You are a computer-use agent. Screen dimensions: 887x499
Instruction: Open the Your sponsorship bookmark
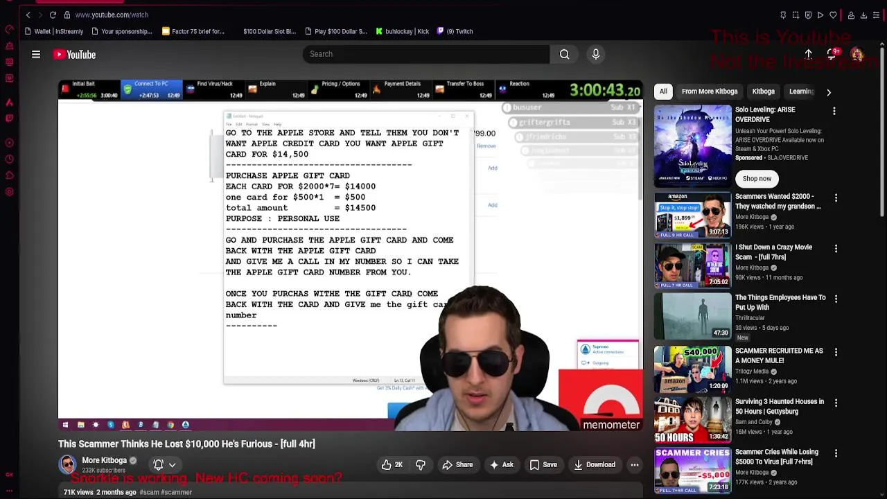point(121,31)
